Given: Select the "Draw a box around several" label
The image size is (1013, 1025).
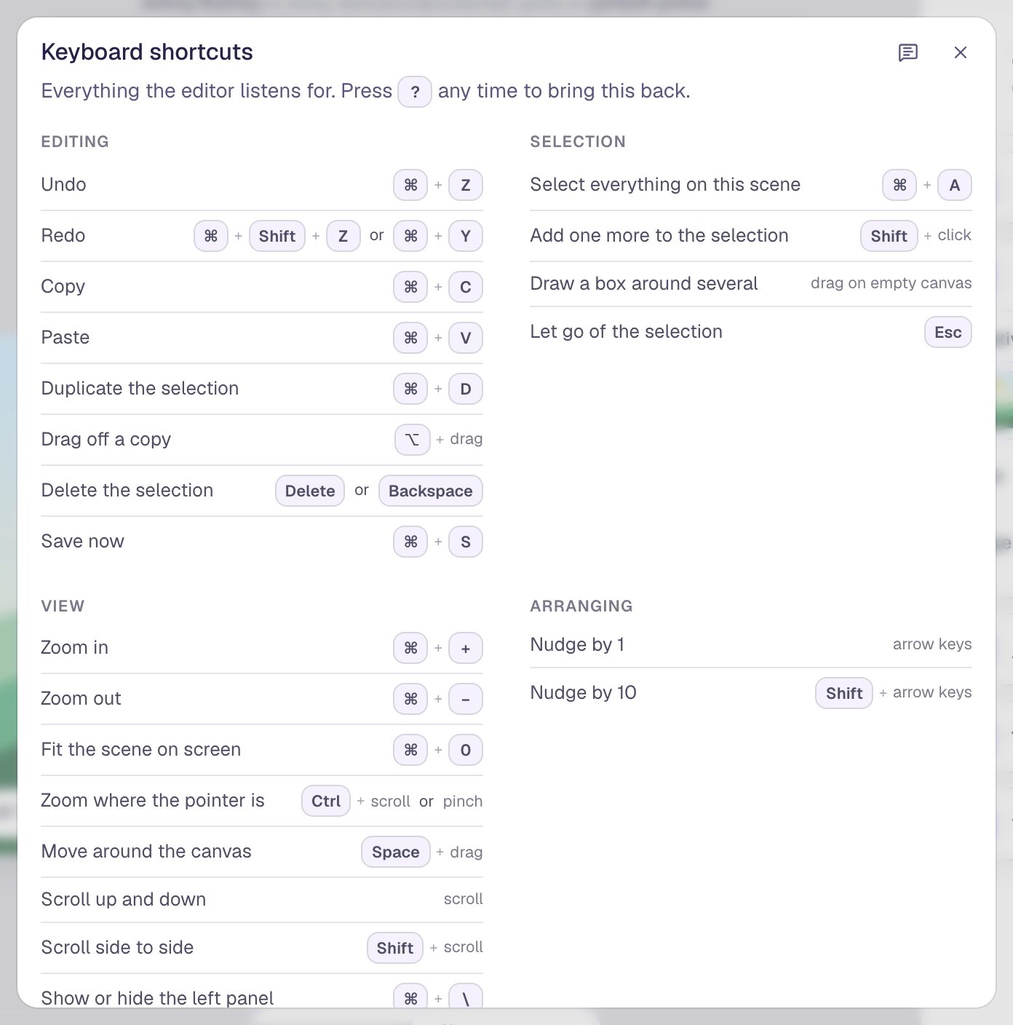Looking at the screenshot, I should click(x=644, y=283).
